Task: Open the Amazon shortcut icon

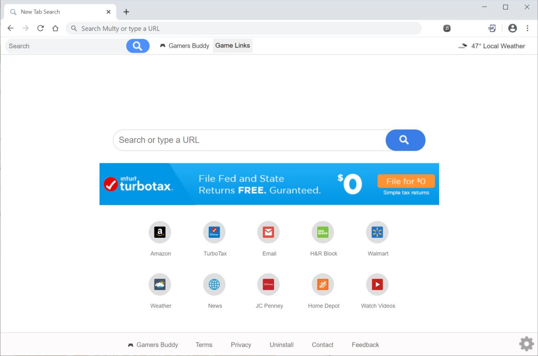Action: tap(160, 232)
